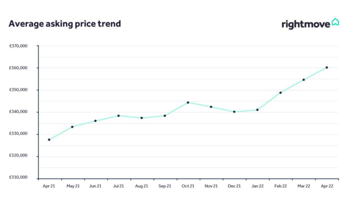Click the £350,000 y-axis label
The image size is (348, 201).
pyautogui.click(x=18, y=90)
